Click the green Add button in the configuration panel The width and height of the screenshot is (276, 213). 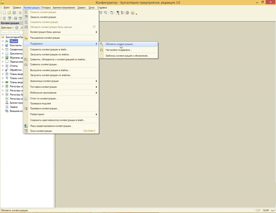17,28
